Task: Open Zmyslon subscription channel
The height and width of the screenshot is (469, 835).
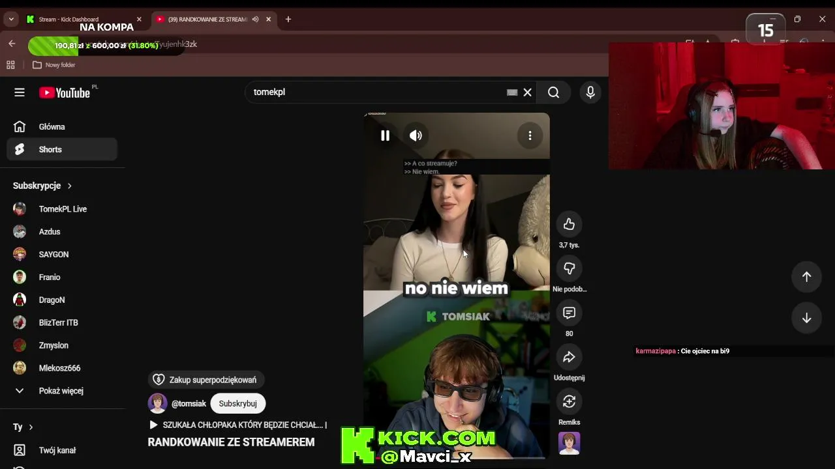Action: point(62,345)
